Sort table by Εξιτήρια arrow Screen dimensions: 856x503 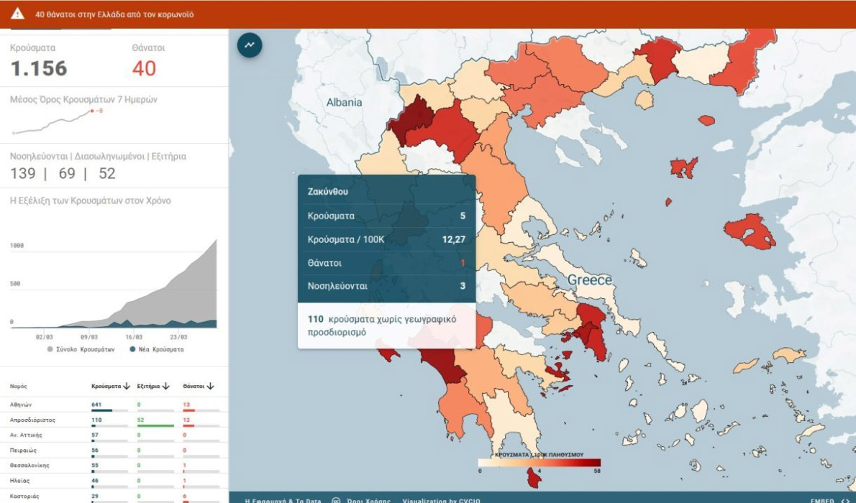click(x=165, y=386)
